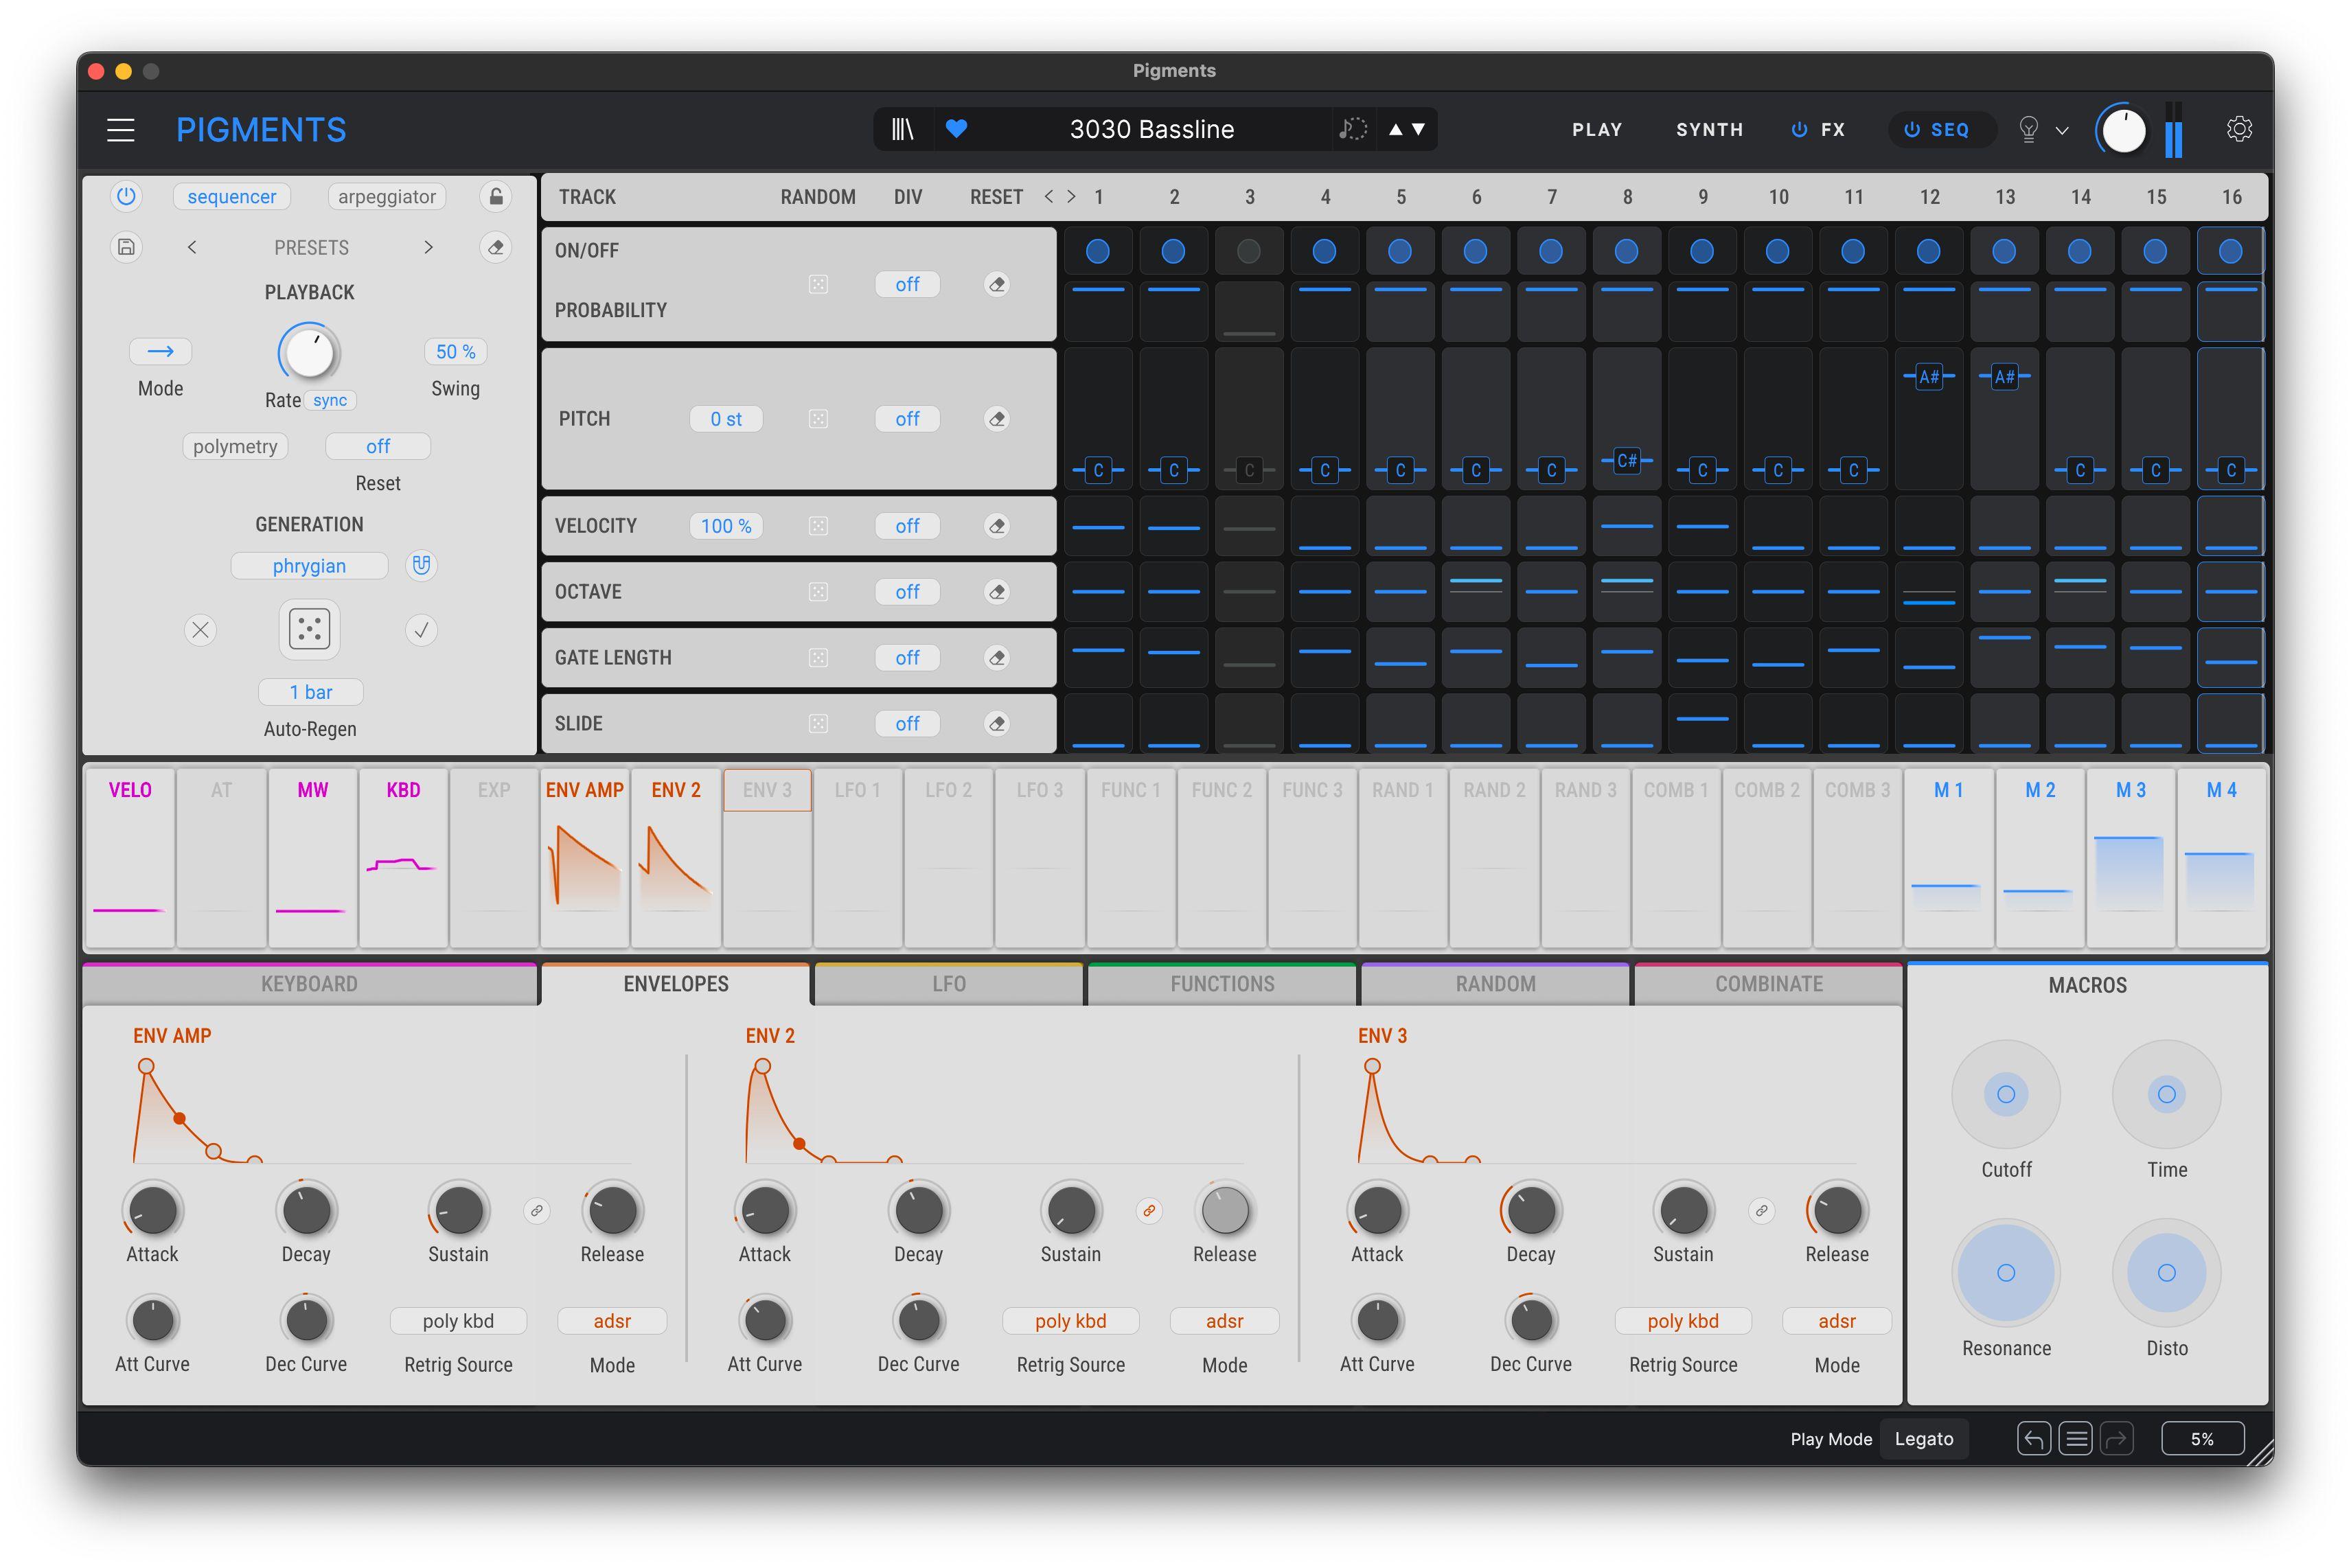2351x1568 pixels.
Task: Open the phrygian scale selector
Action: click(x=309, y=565)
